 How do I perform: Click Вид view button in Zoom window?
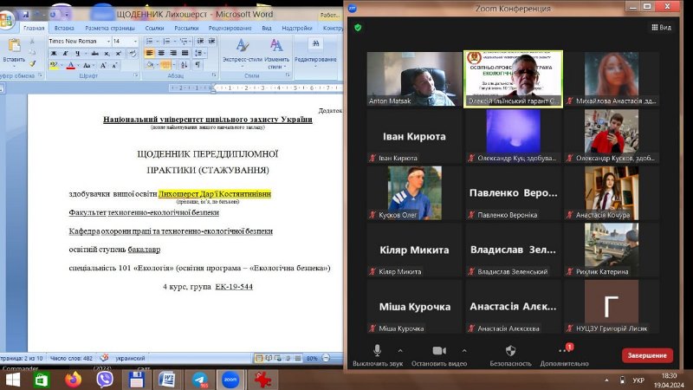(661, 28)
